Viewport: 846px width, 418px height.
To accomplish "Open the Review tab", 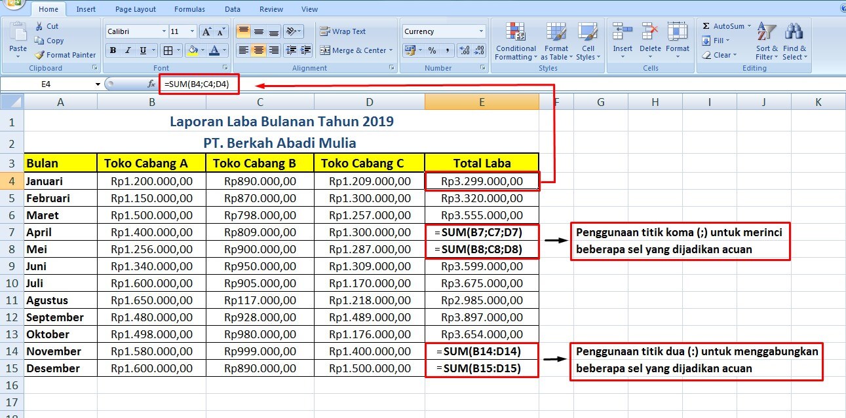I will (x=271, y=9).
